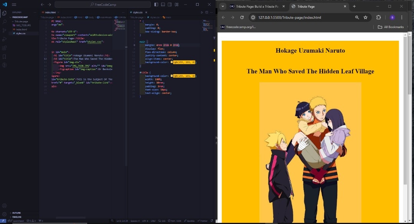Screen dimensions: 414x224
Task: Split the styles.css editor to the right
Action: (x=207, y=12)
